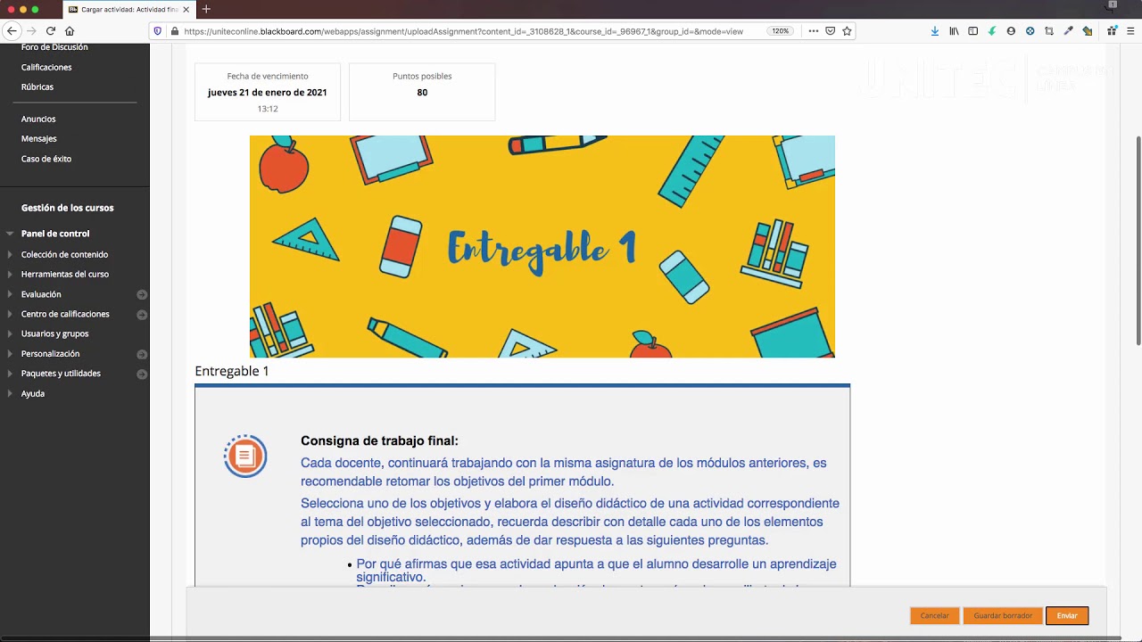Click the Guardar borrador button

[x=1003, y=615]
